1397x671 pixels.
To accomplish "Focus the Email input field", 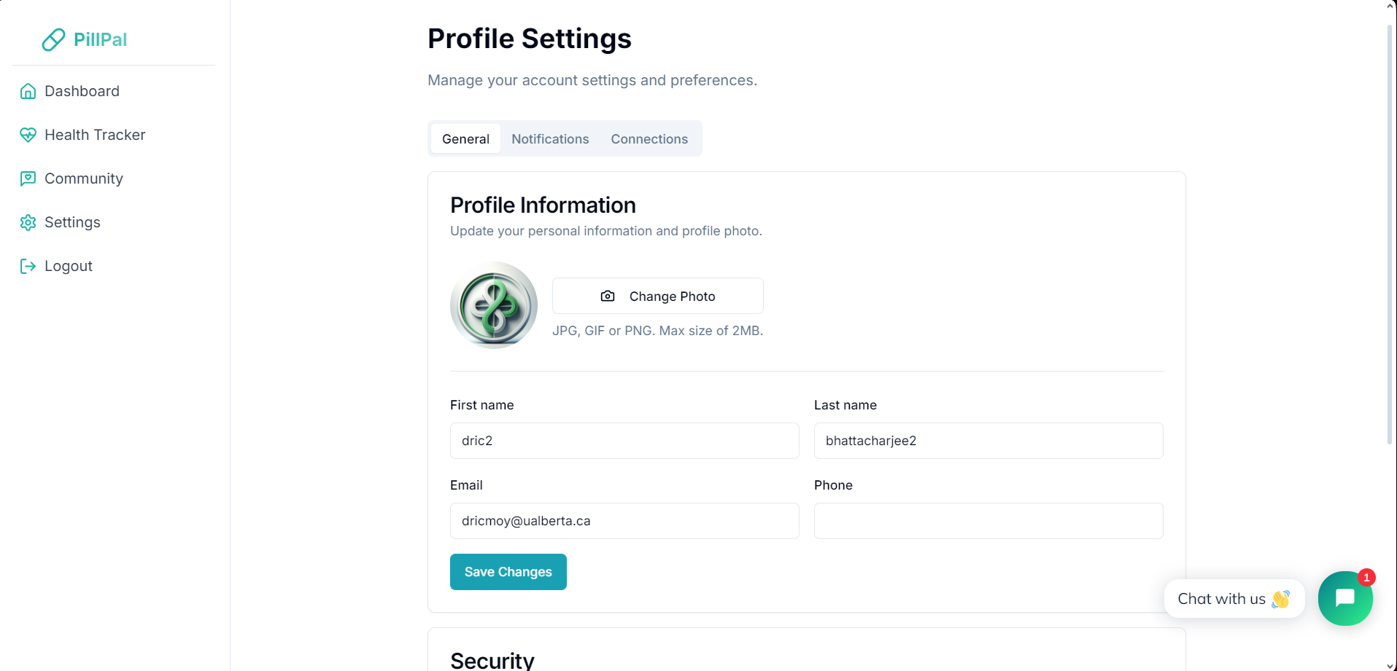I will 624,521.
